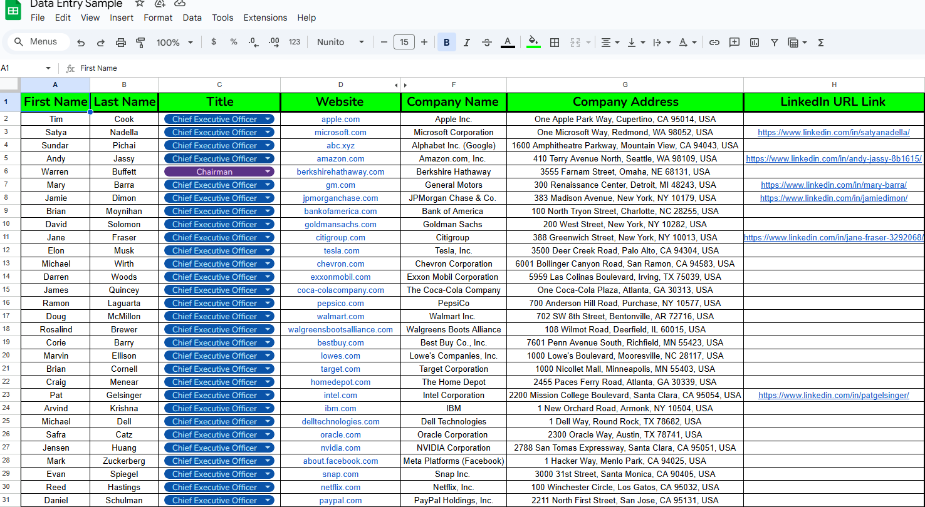Click the Insert link icon

[x=714, y=43]
